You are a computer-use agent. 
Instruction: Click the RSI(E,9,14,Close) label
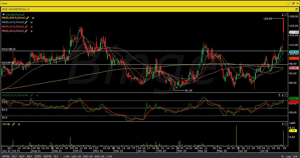[13, 95]
